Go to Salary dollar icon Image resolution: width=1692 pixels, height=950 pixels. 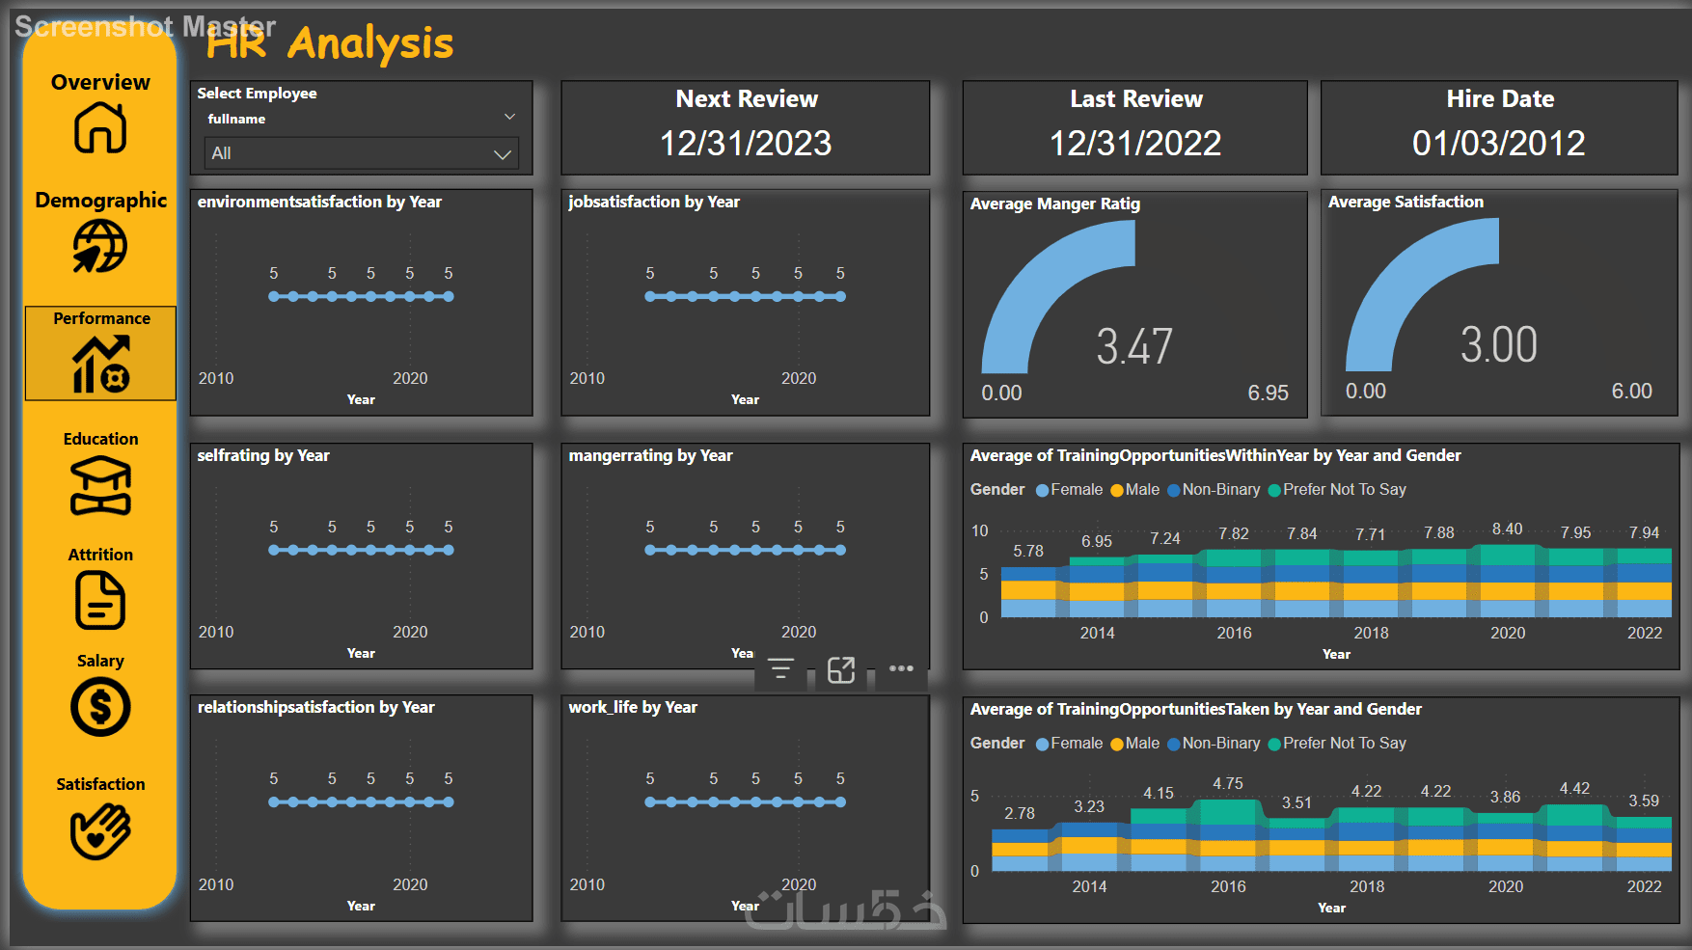[x=100, y=707]
